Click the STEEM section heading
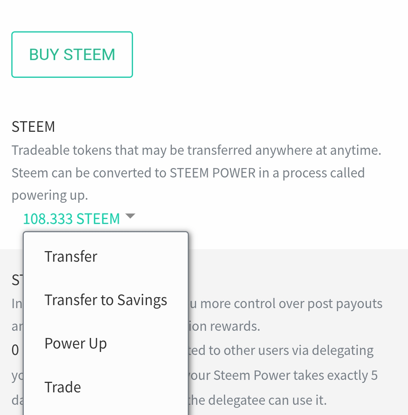 pos(33,127)
